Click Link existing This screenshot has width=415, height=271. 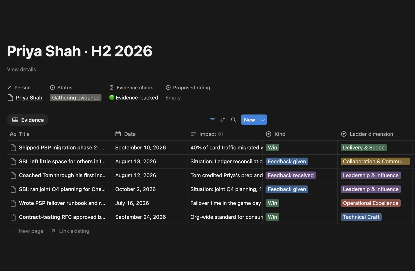point(70,231)
